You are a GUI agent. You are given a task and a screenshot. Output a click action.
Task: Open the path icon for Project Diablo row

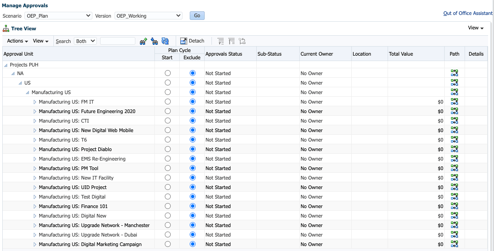tap(454, 149)
